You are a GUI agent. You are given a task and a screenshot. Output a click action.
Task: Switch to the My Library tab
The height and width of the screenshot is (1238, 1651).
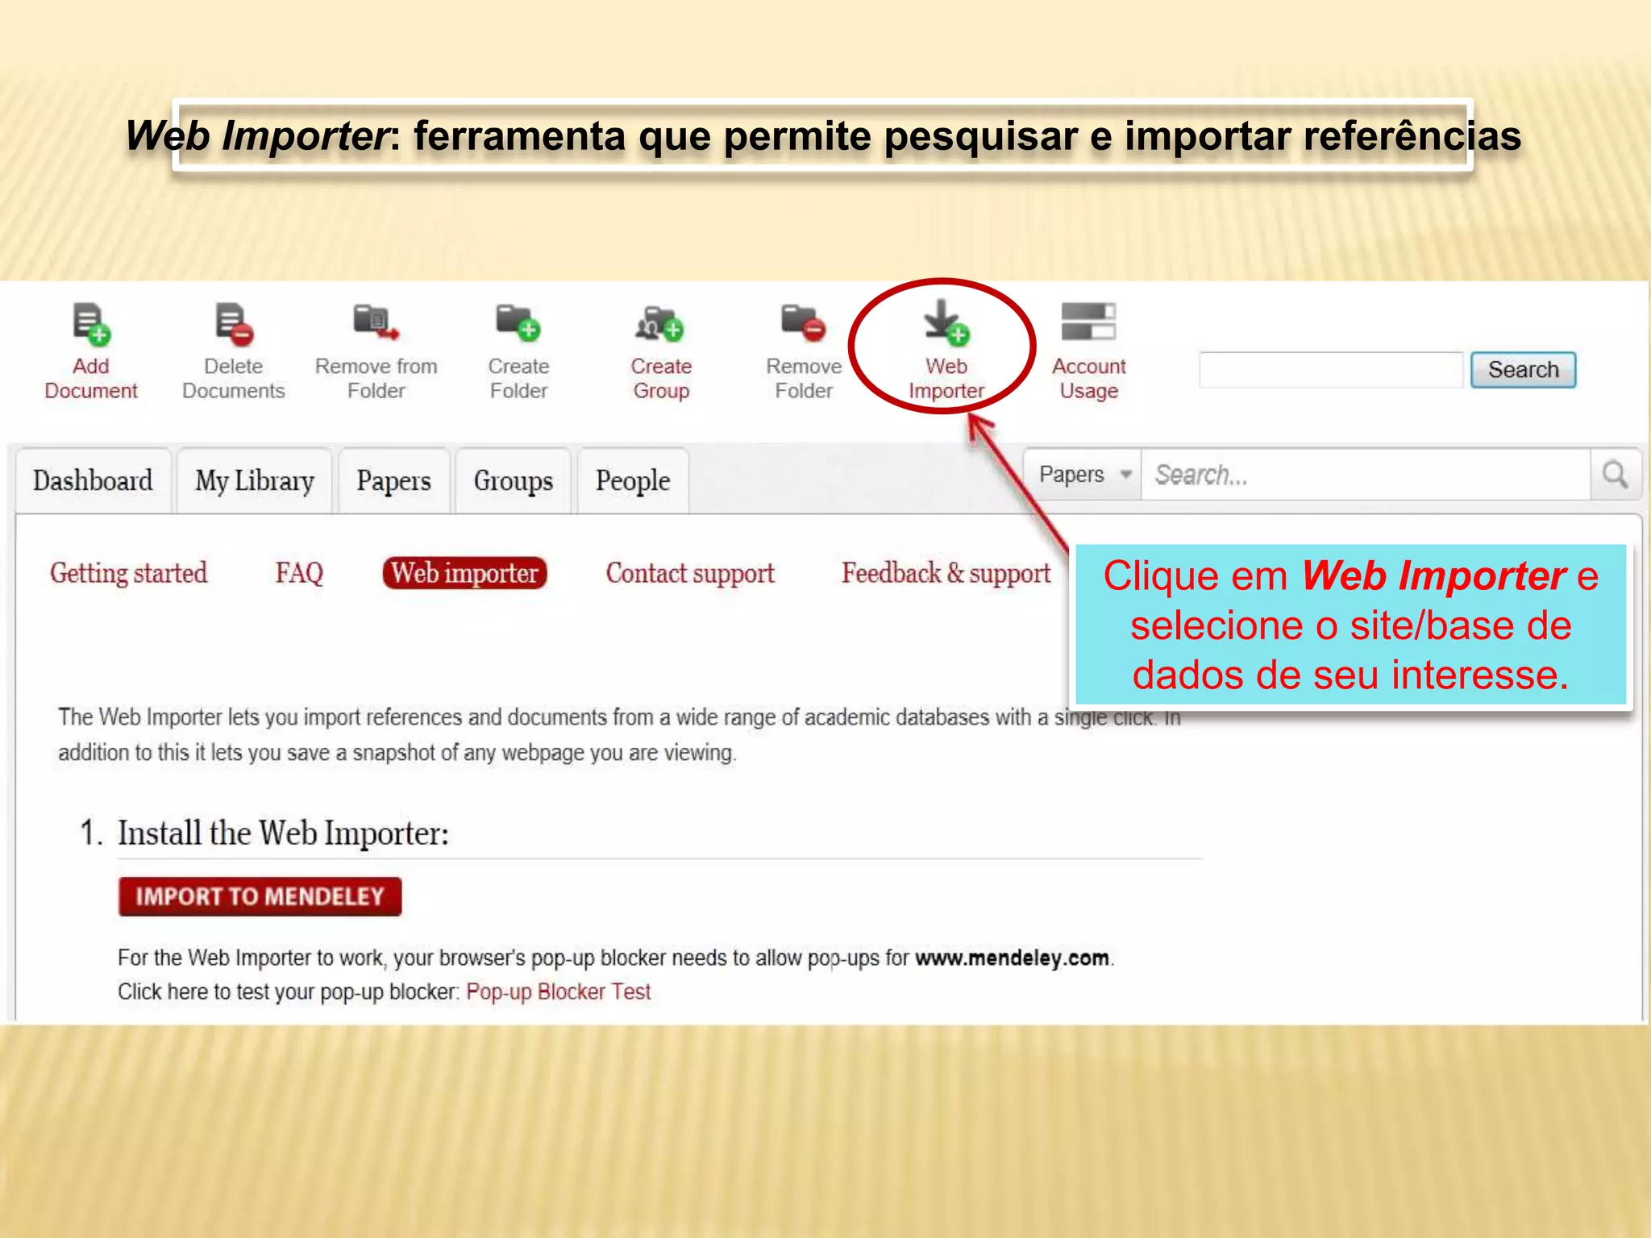pos(255,481)
